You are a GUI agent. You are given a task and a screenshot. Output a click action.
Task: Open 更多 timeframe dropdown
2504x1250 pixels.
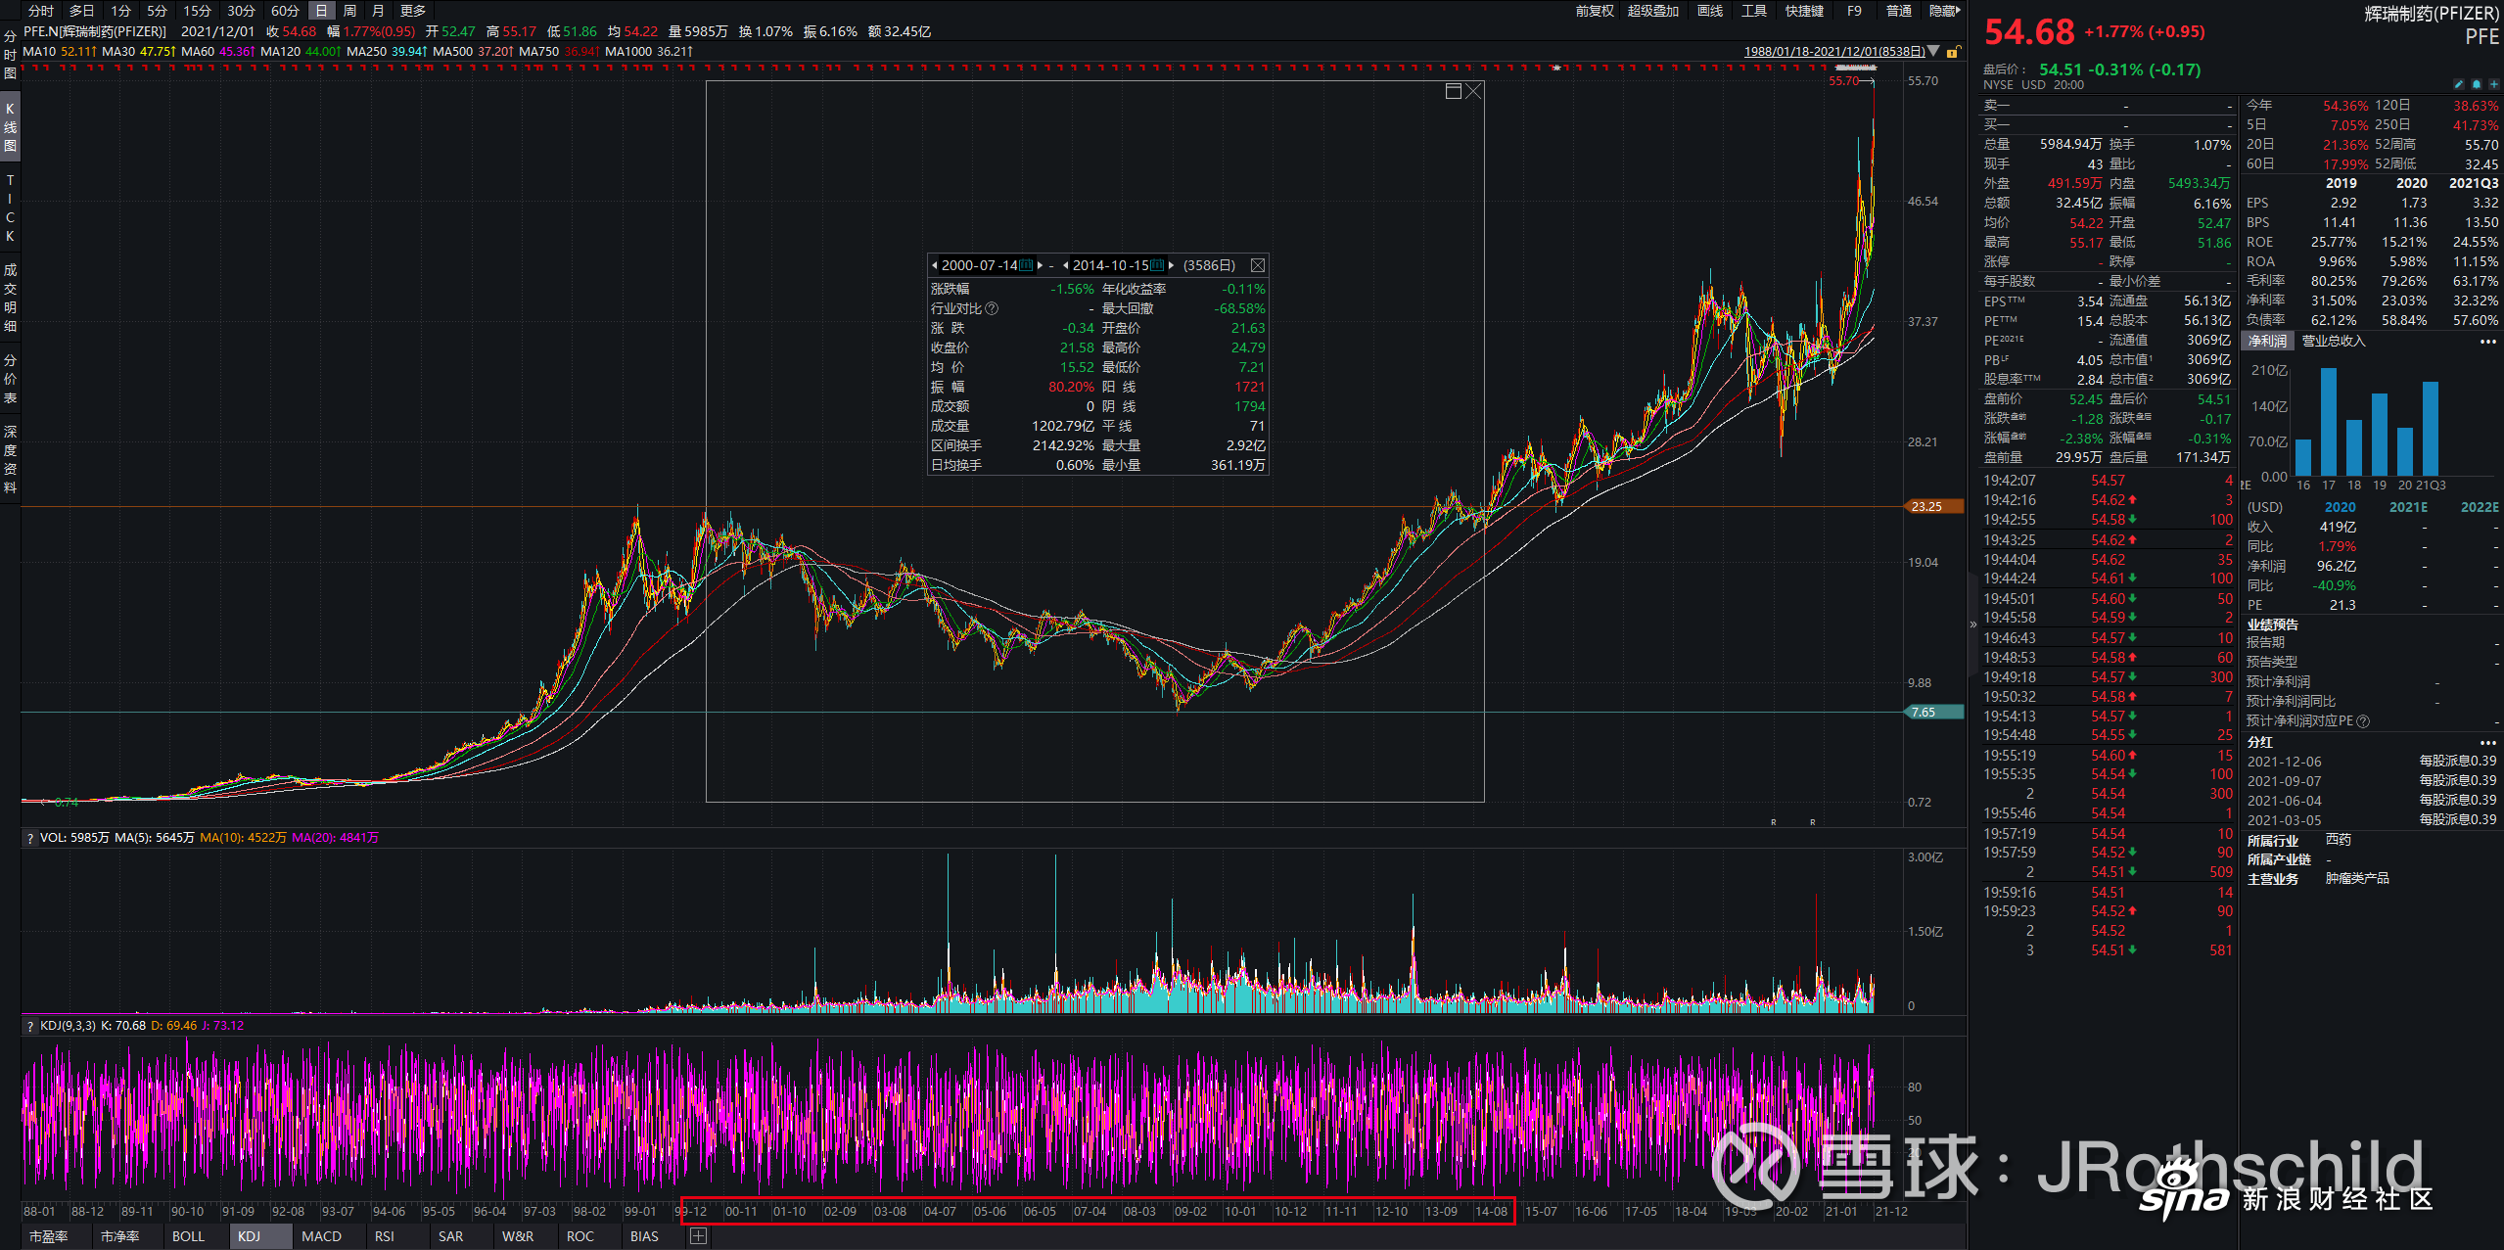coord(413,11)
